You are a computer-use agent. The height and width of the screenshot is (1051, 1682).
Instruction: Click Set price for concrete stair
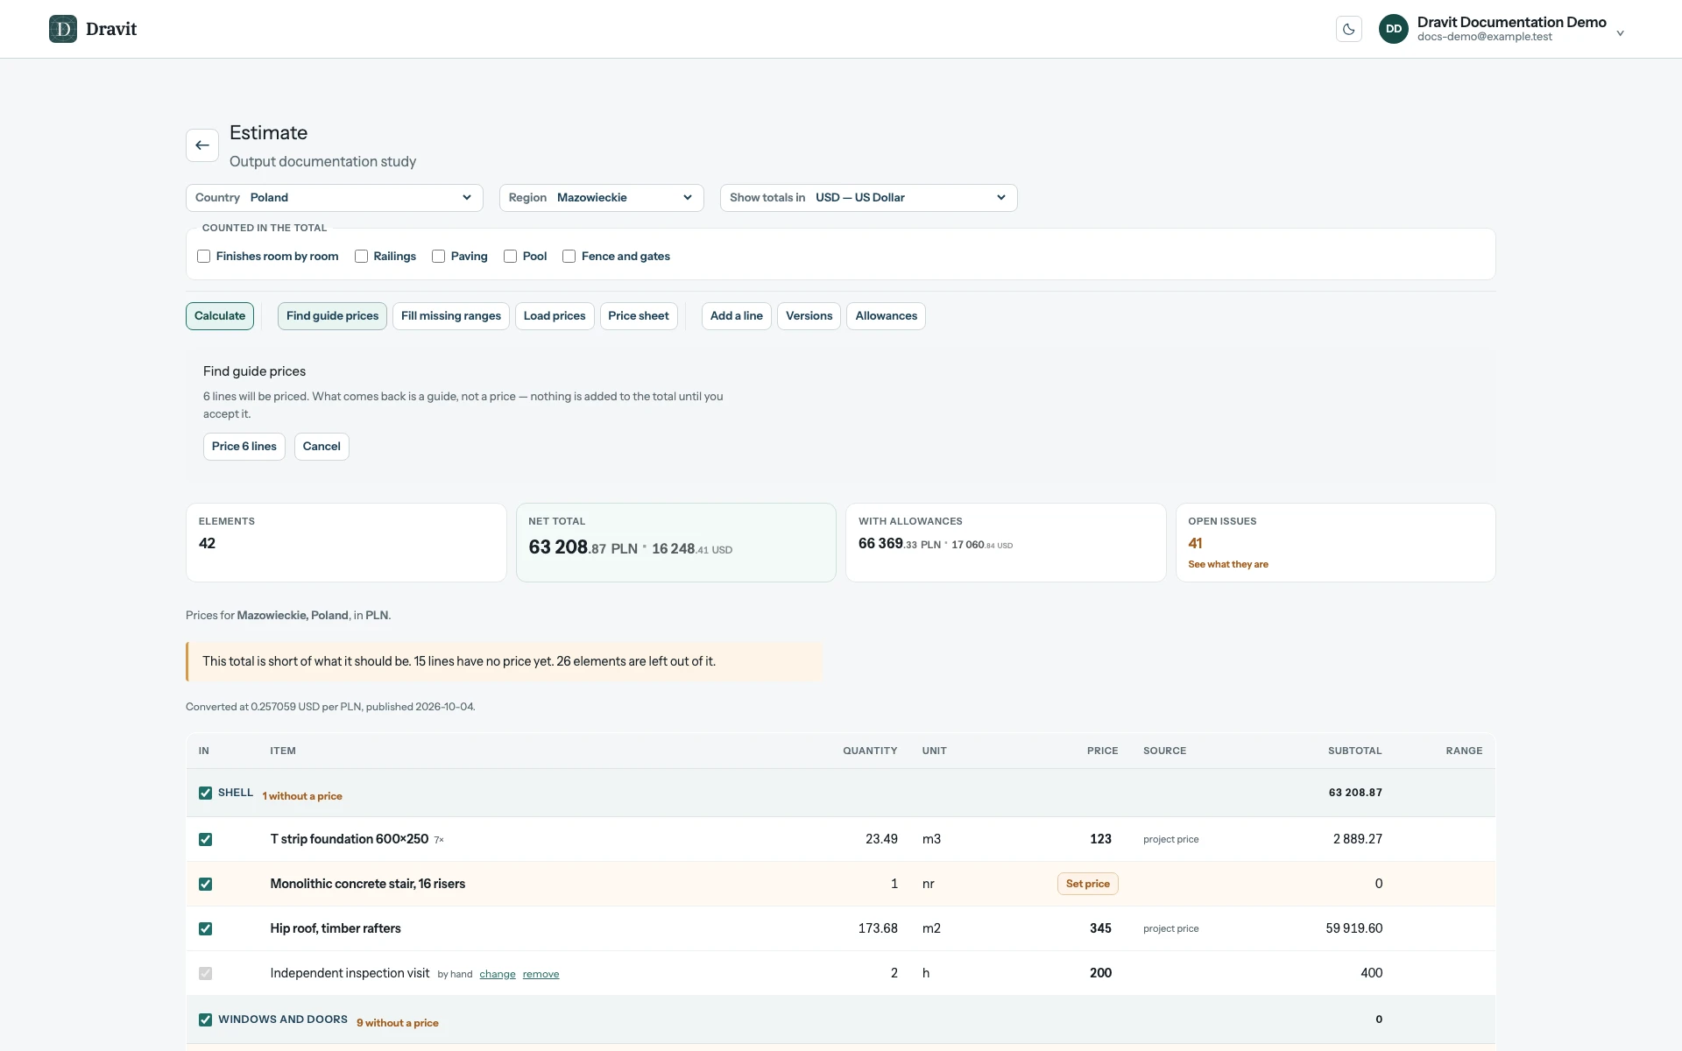point(1088,885)
